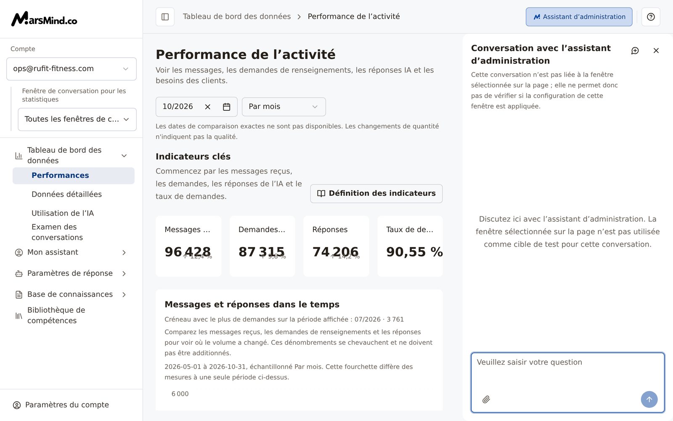The image size is (673, 421).
Task: Send the question with arrow button
Action: coord(649,400)
